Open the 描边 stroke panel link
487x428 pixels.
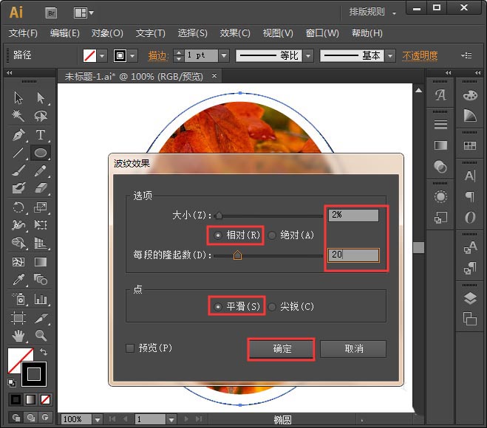point(157,56)
